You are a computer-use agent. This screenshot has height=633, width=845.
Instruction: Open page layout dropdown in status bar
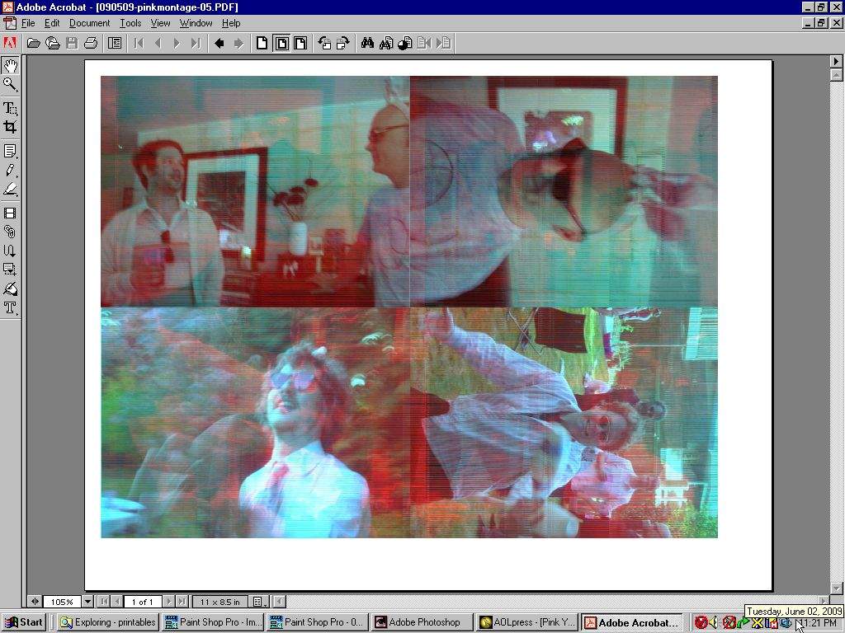point(258,602)
